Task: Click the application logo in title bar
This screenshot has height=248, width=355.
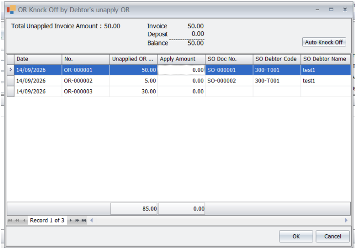Action: (11, 10)
